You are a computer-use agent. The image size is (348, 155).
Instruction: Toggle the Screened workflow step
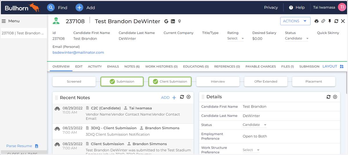[x=74, y=82]
